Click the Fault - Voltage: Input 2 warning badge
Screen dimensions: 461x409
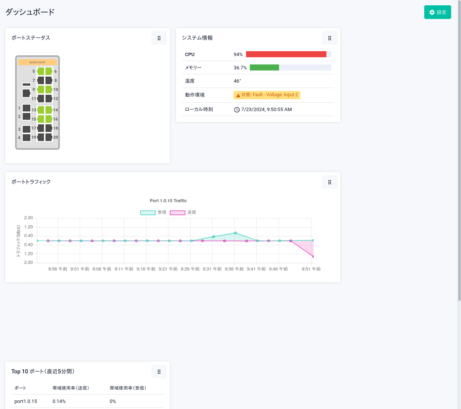[267, 95]
